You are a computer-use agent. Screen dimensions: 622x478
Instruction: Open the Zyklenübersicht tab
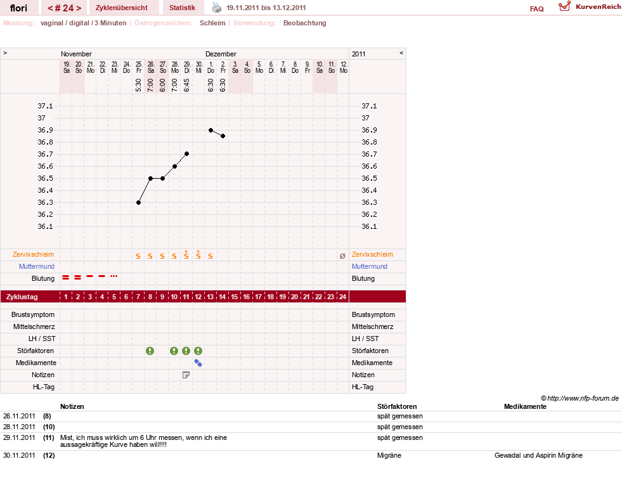(121, 8)
